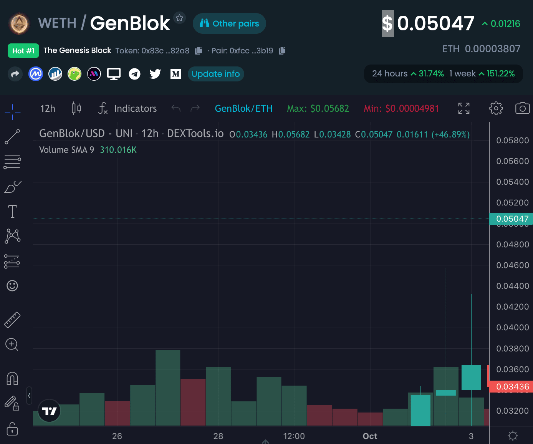Viewport: 533px width, 444px height.
Task: Open the purple wave logo icon
Action: point(94,74)
